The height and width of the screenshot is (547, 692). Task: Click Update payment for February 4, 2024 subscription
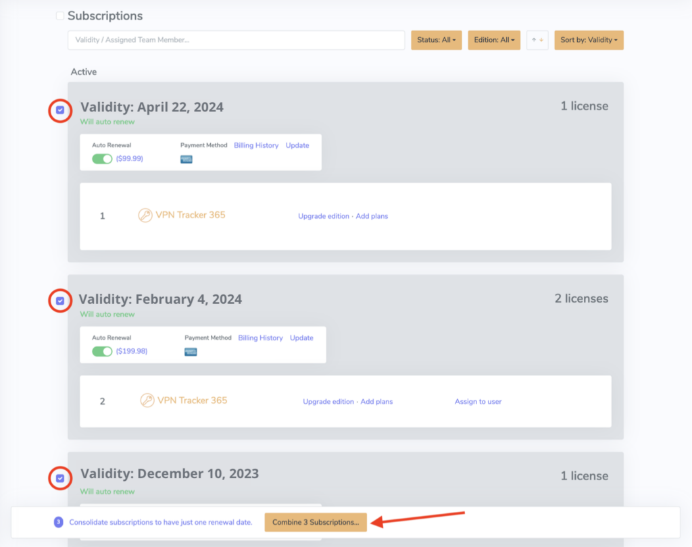[x=301, y=338]
